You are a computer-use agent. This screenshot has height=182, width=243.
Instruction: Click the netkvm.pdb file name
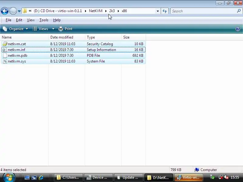tap(18, 56)
